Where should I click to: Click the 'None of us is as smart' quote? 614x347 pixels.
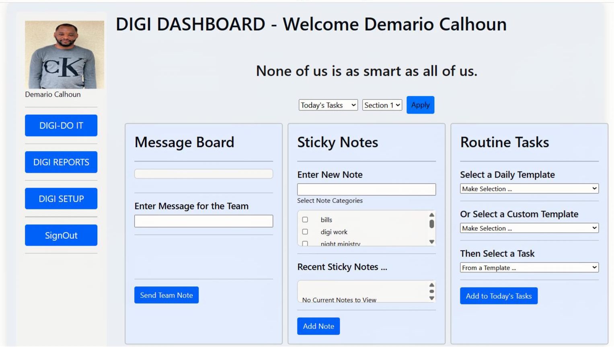click(x=367, y=71)
